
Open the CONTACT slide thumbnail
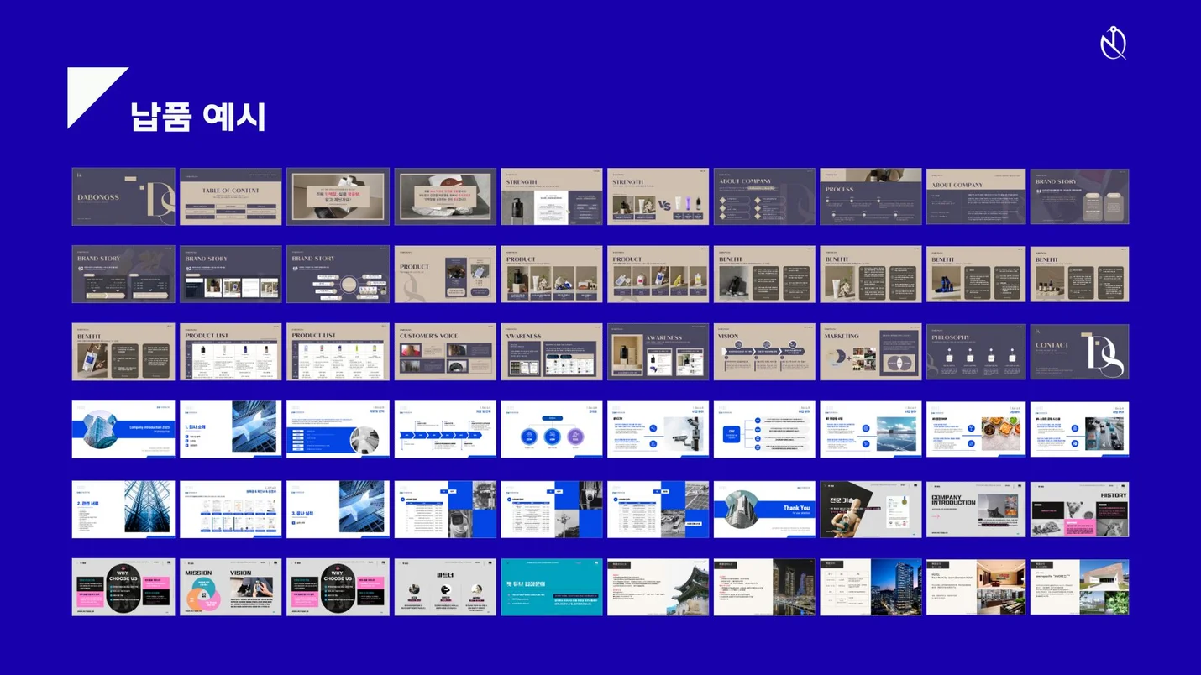click(1079, 352)
